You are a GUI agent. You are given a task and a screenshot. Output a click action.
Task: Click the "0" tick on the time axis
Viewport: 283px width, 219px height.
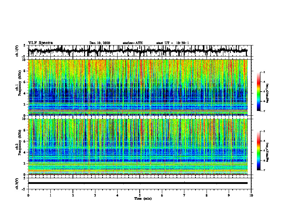click(28, 195)
